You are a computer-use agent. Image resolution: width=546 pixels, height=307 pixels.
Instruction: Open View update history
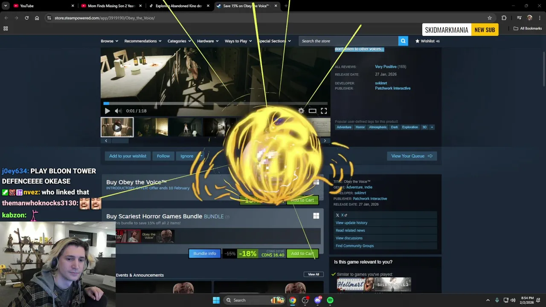(351, 223)
